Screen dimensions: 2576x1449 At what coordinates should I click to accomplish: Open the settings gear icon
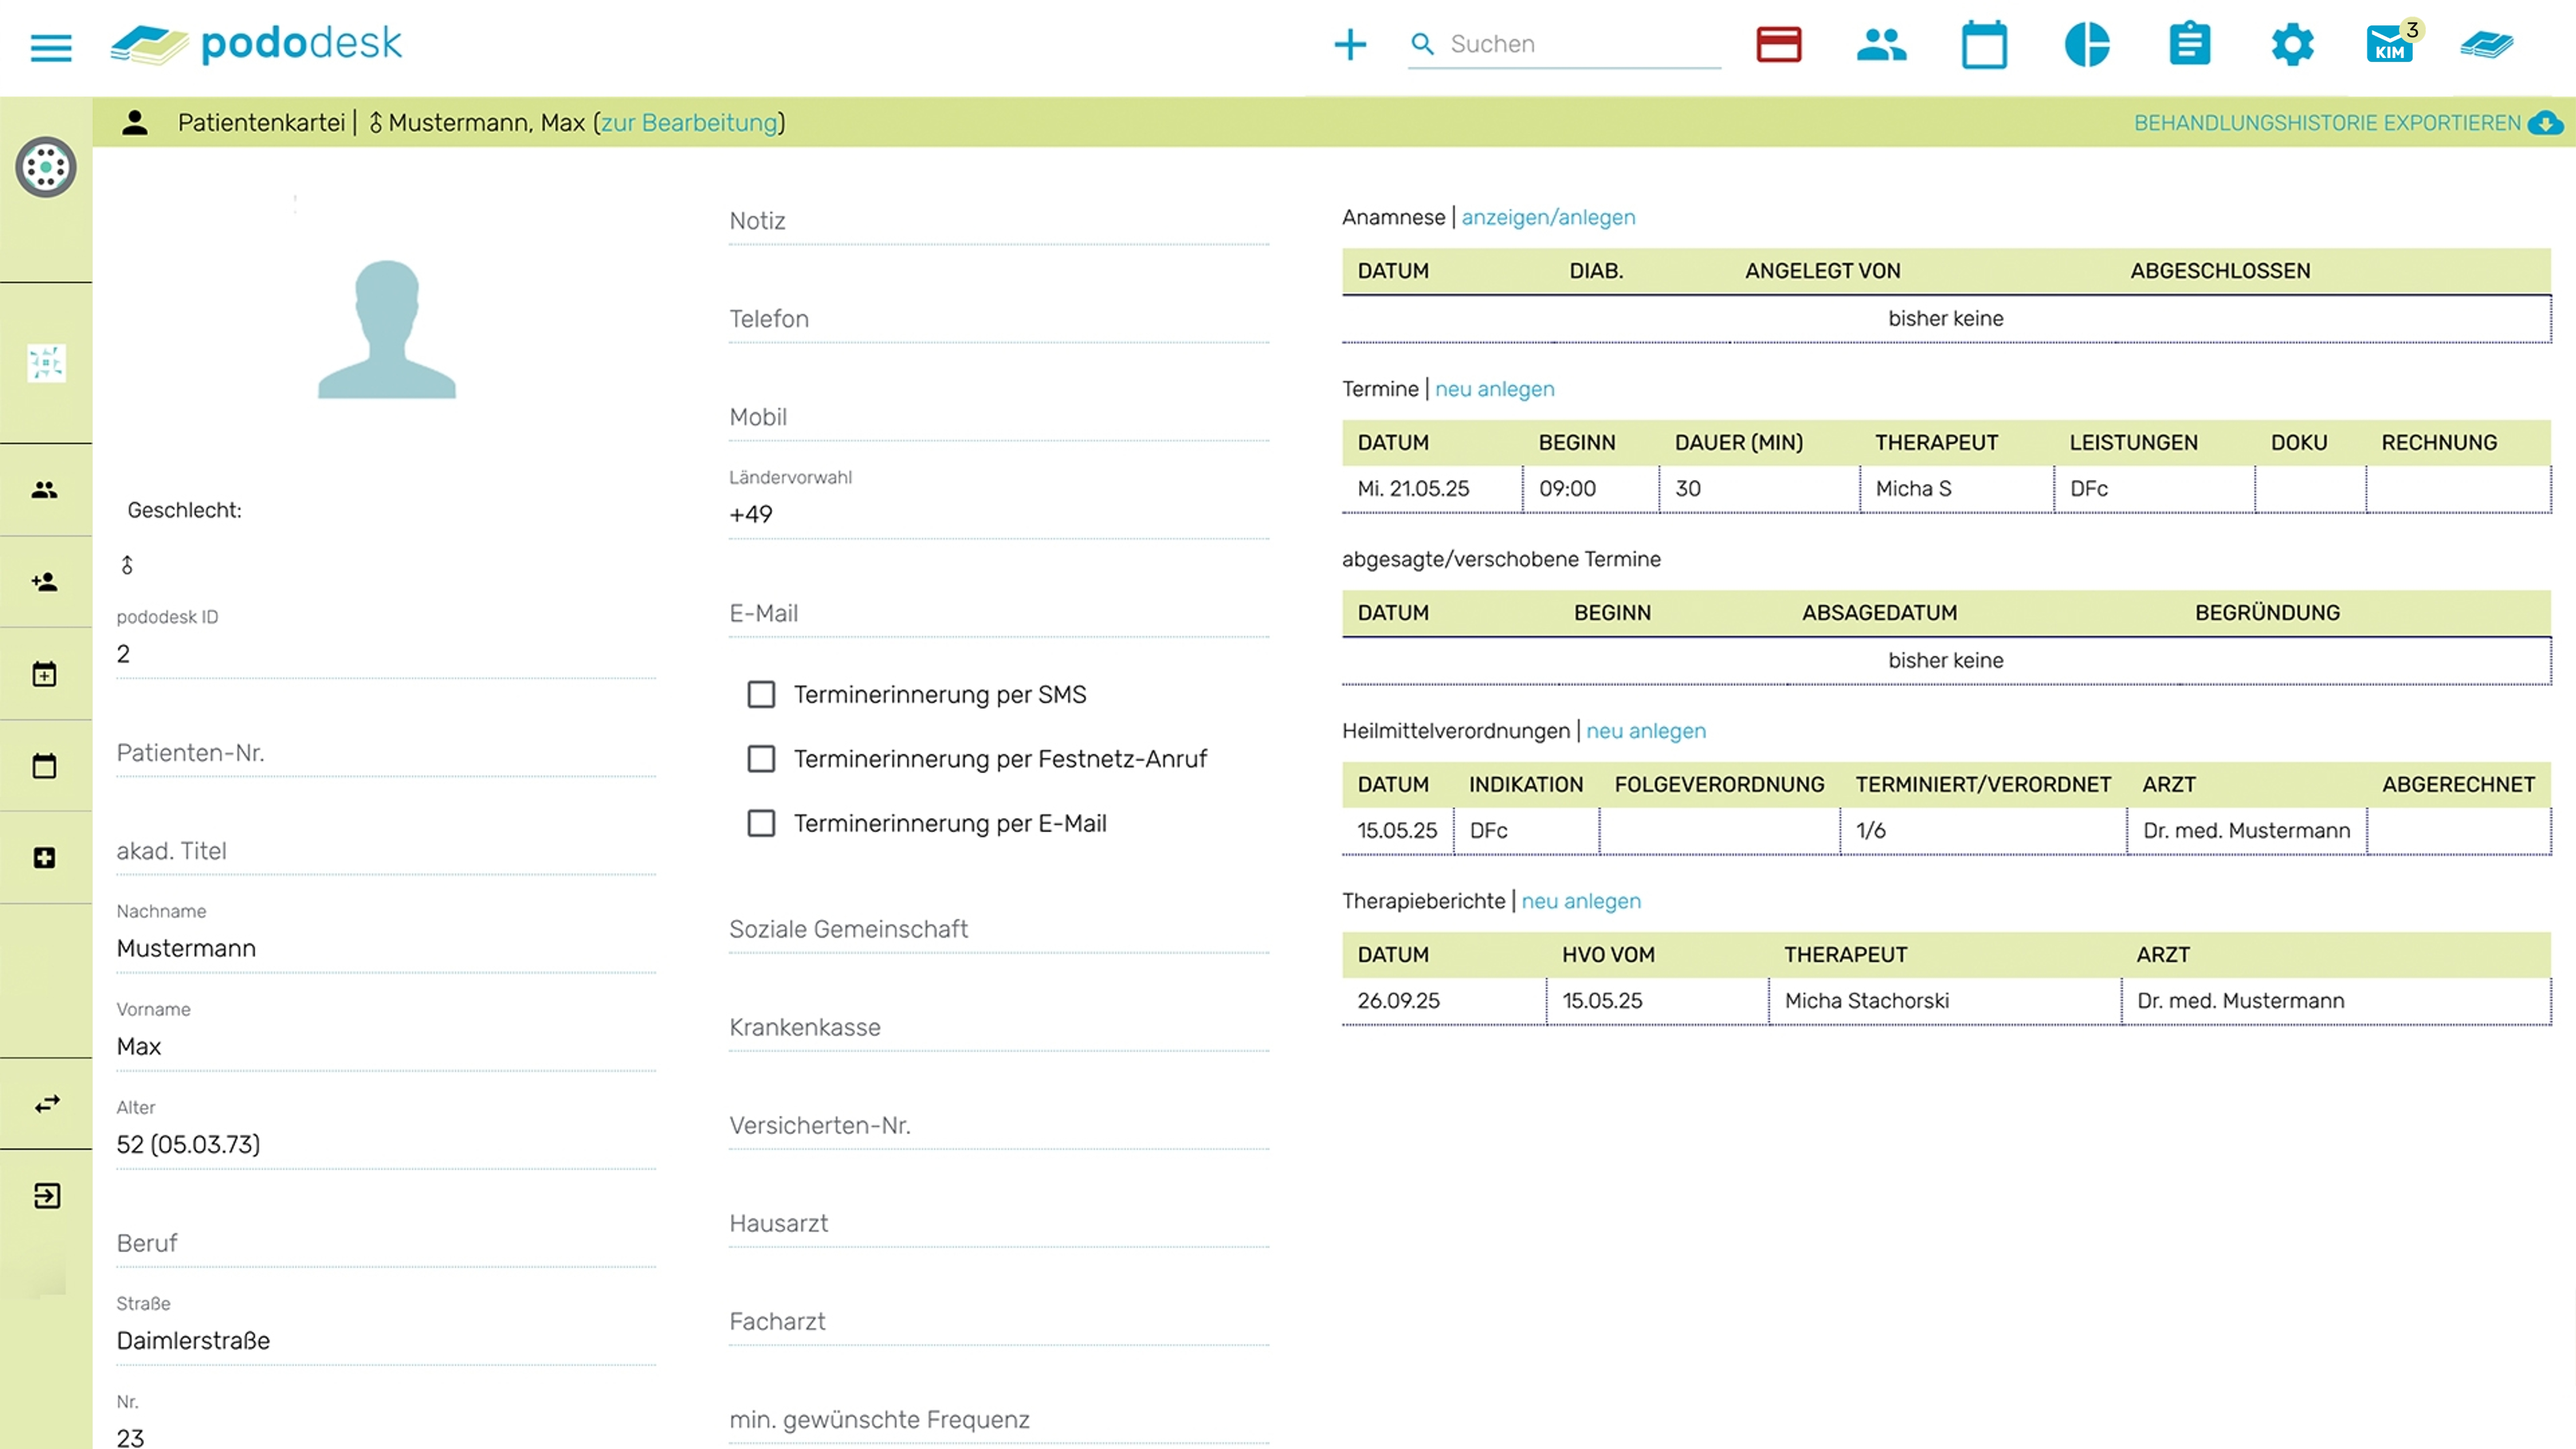click(x=2292, y=44)
